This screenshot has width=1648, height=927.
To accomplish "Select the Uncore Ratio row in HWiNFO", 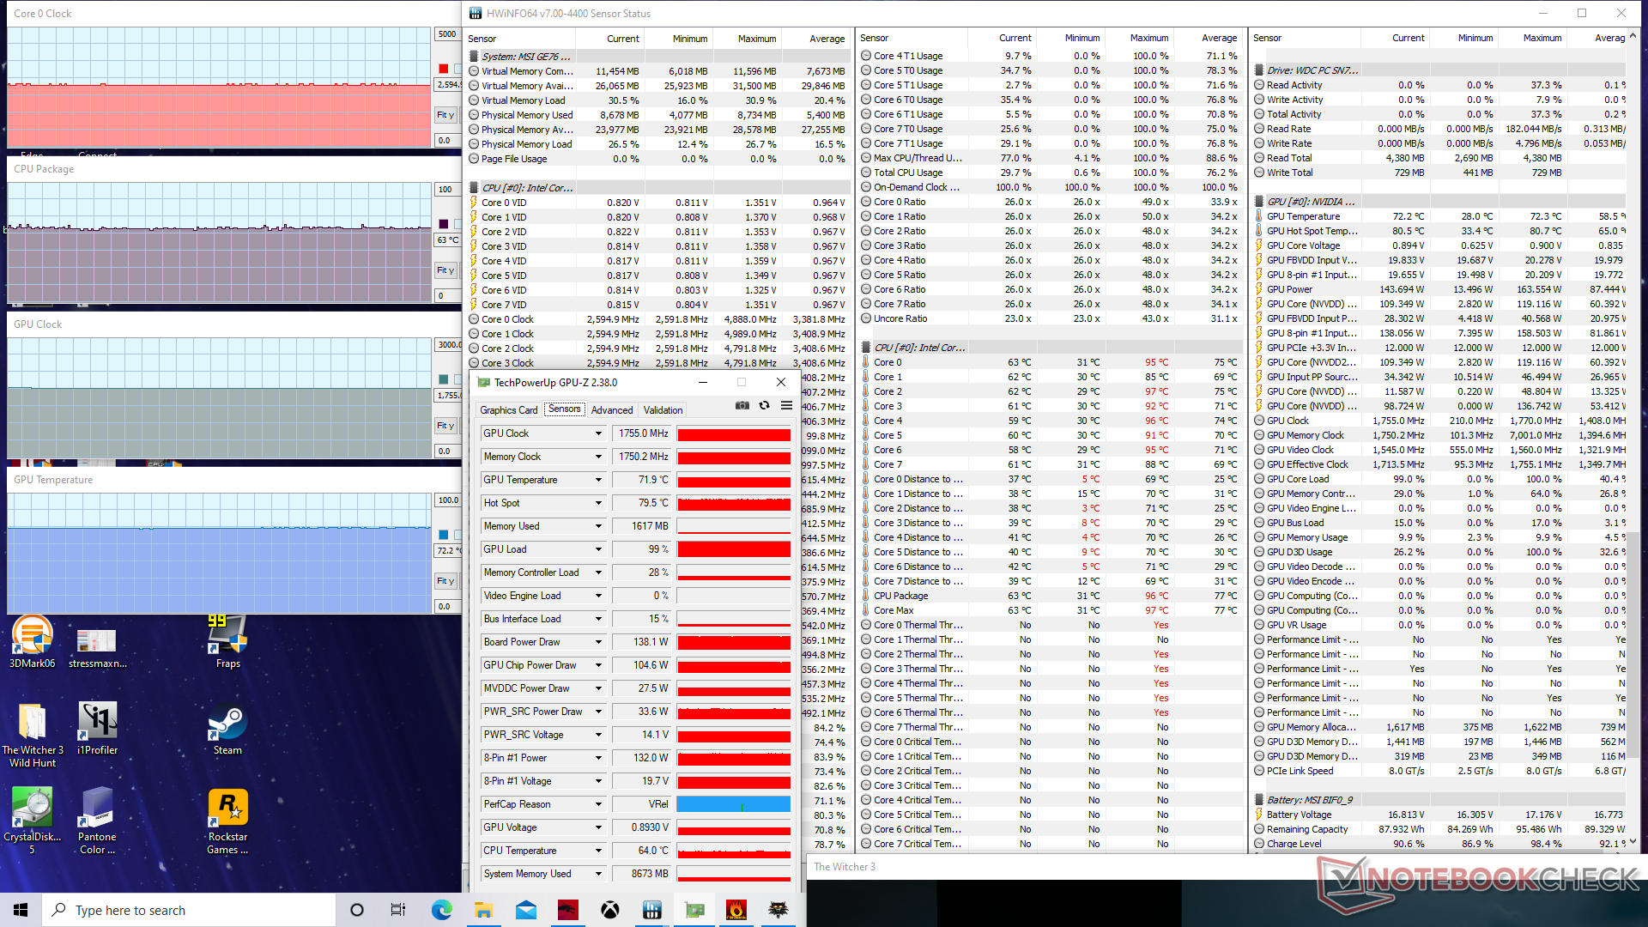I will point(1051,318).
